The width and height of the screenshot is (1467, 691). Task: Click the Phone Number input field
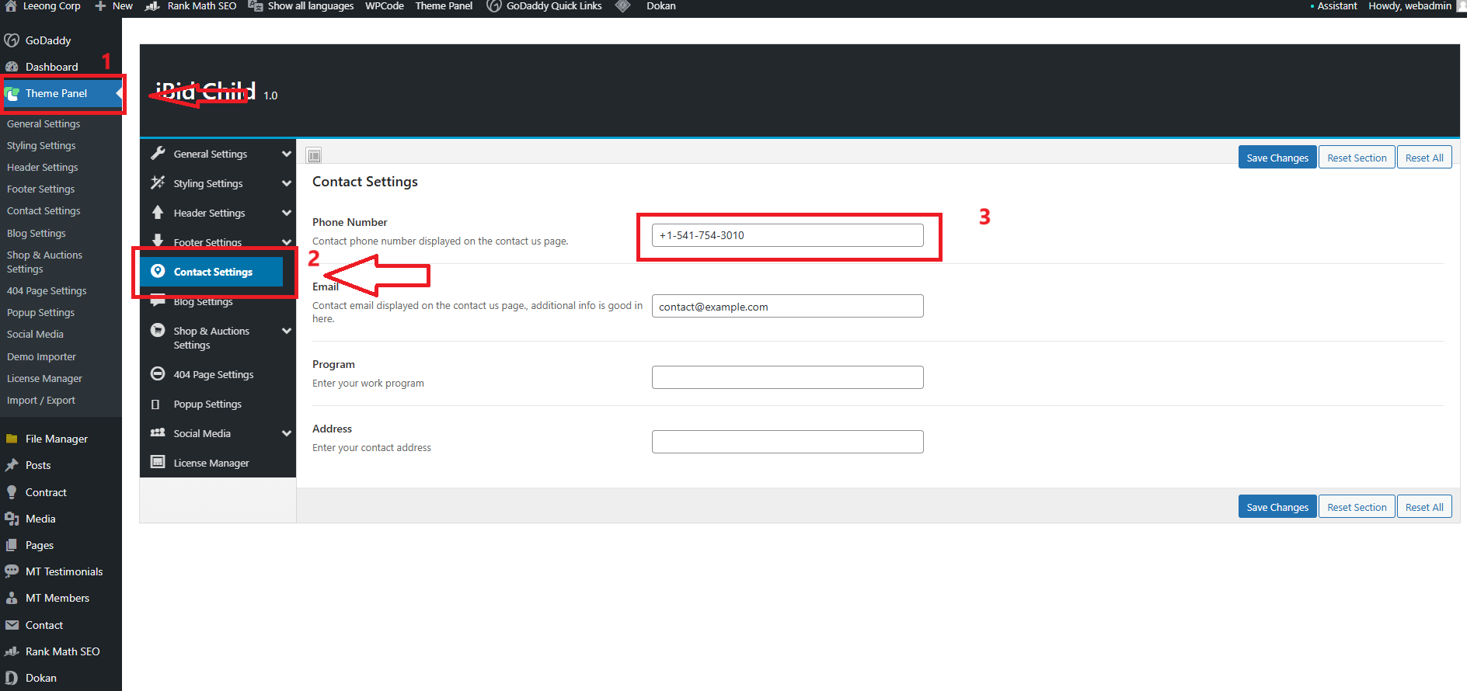[787, 235]
